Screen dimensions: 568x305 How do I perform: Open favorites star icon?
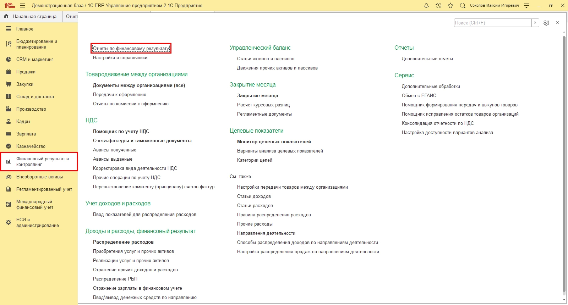point(450,6)
